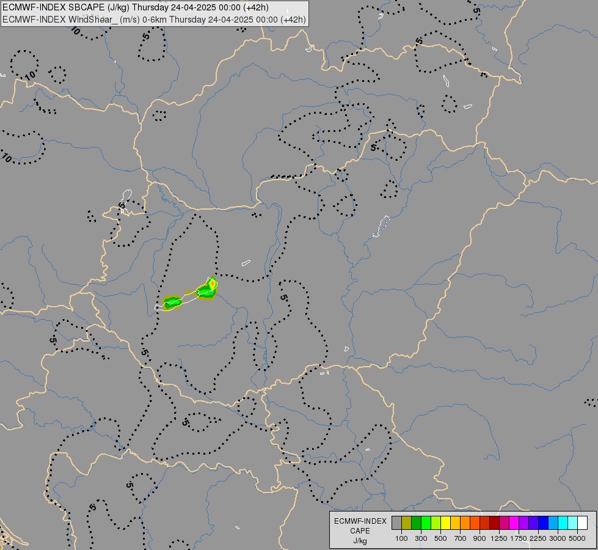Click legend value 300
The width and height of the screenshot is (598, 550).
(x=421, y=538)
